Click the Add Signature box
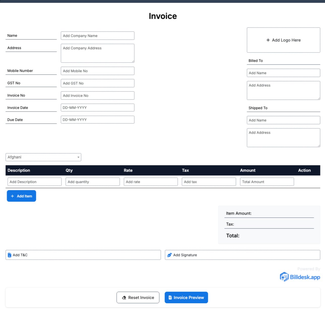This screenshot has height=312, width=325. tap(243, 255)
